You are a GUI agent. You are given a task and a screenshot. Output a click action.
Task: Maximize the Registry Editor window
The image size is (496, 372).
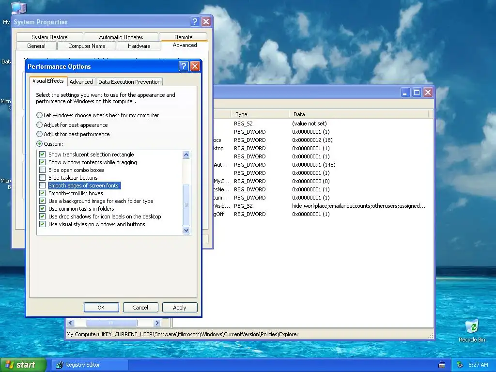point(417,93)
